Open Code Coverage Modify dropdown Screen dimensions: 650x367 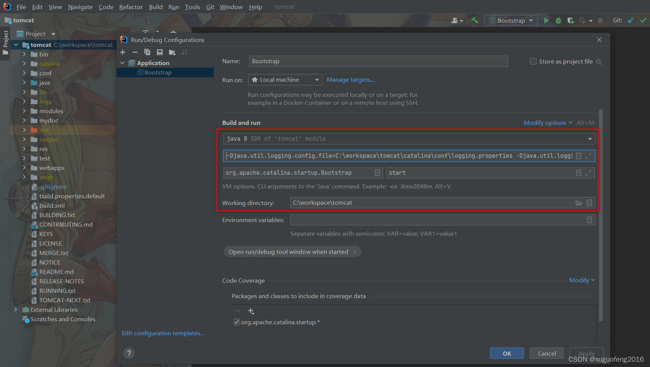tap(582, 280)
